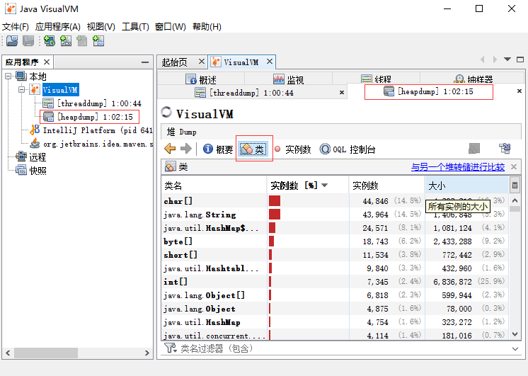The image size is (528, 376).
Task: Close the 类 panel with the X
Action: [x=514, y=166]
